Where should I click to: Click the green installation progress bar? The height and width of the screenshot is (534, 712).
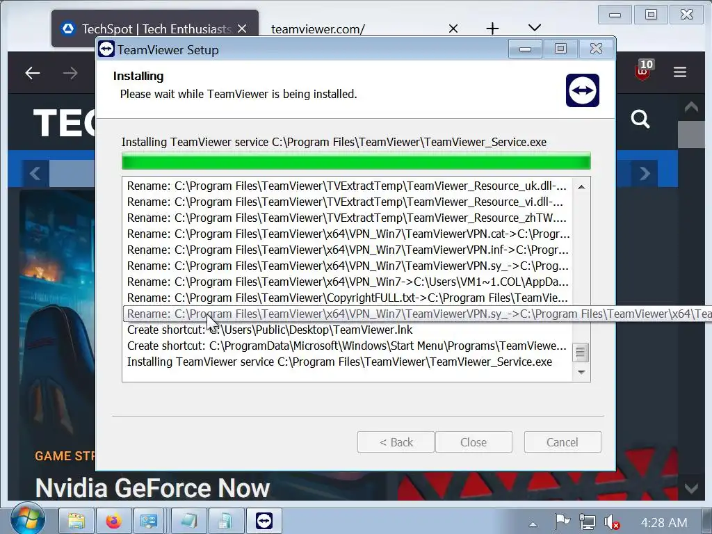pos(356,161)
